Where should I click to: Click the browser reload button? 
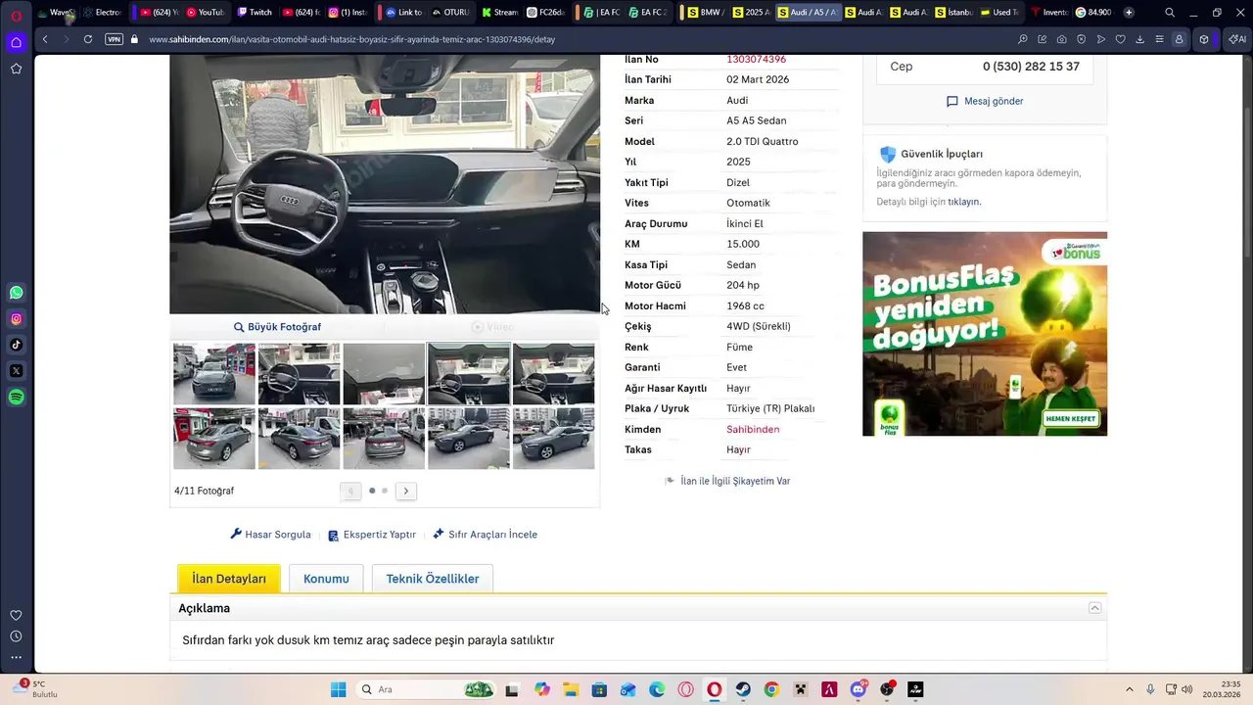tap(88, 39)
